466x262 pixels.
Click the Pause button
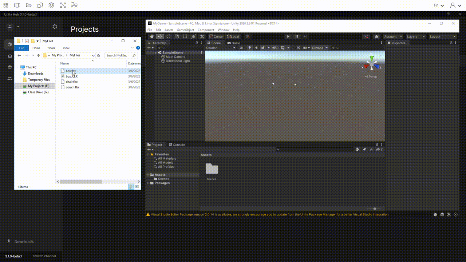pos(296,36)
